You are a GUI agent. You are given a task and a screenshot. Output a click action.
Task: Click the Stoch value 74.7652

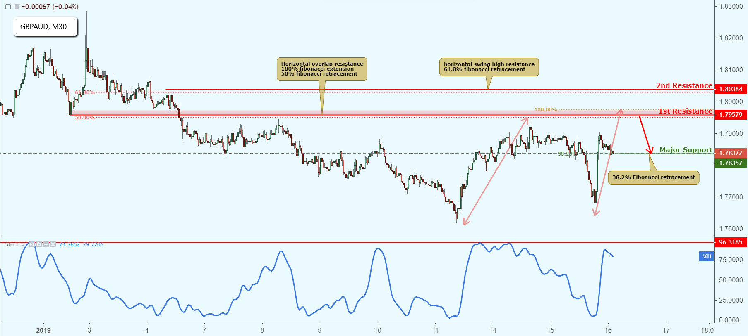[x=70, y=245]
